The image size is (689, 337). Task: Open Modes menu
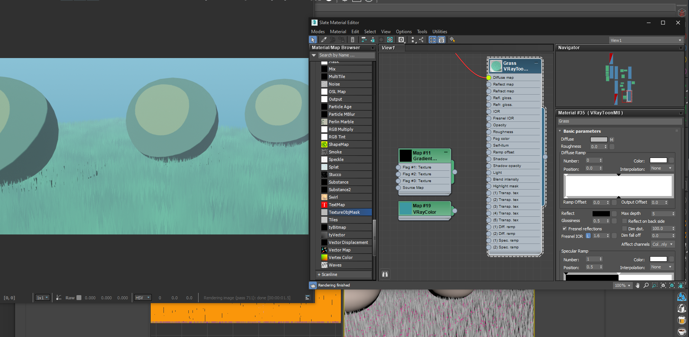tap(318, 32)
